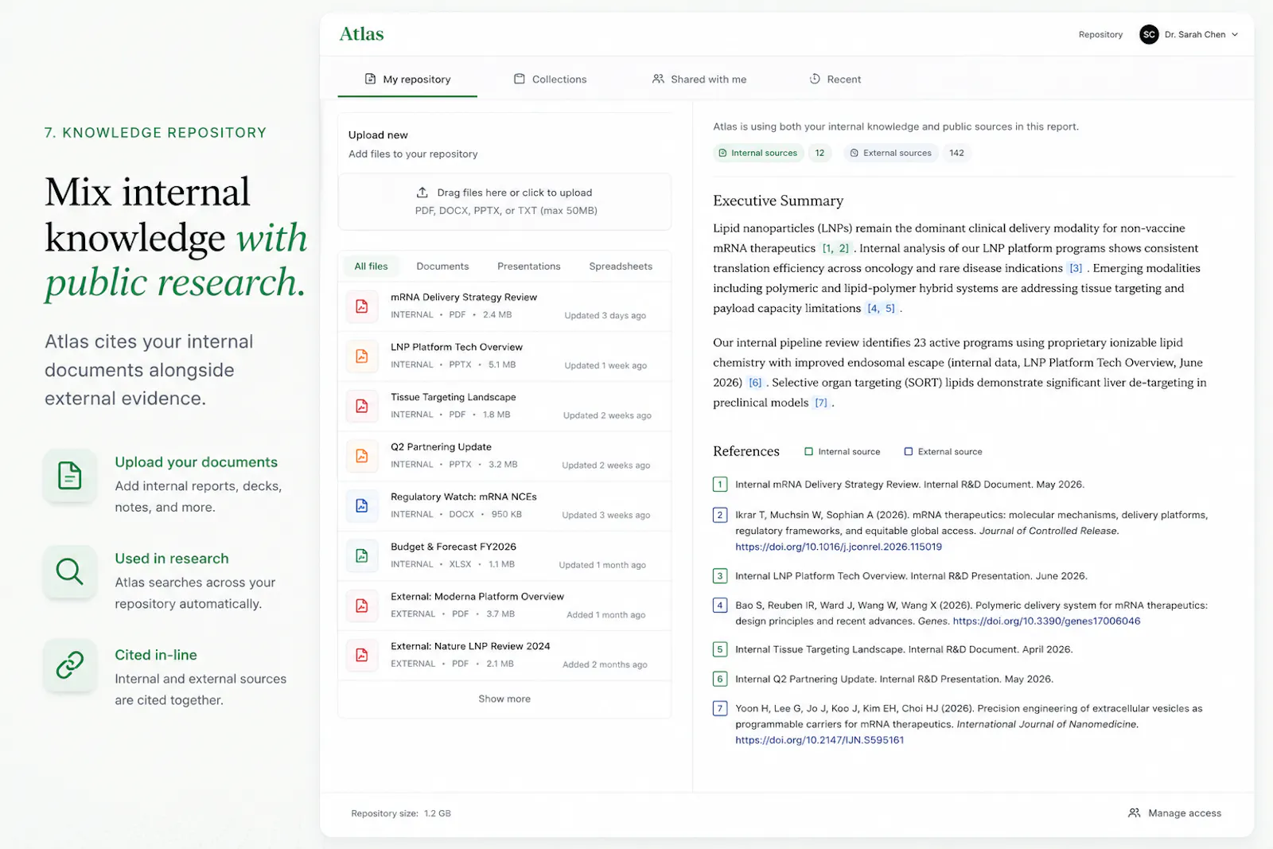Switch to the Collections tab
The height and width of the screenshot is (849, 1273).
point(551,80)
